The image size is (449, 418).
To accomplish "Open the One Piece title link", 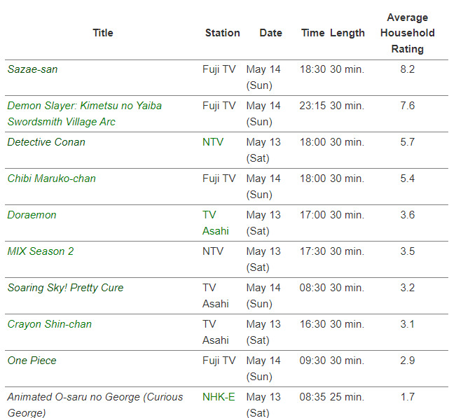I will [32, 361].
